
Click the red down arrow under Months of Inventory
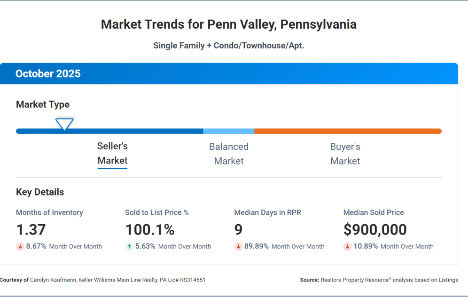click(20, 246)
